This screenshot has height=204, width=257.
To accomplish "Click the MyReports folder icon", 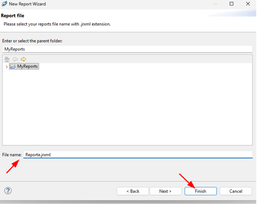I will 13,67.
